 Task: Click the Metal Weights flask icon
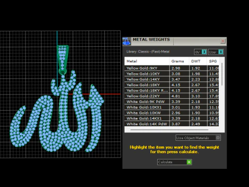click(x=127, y=42)
